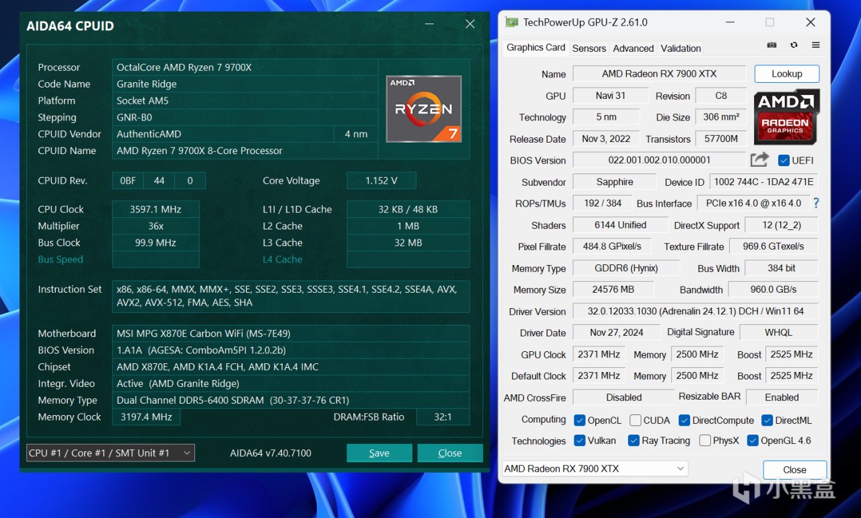
Task: Click the L3 Cache 32 MB value
Action: pos(408,243)
